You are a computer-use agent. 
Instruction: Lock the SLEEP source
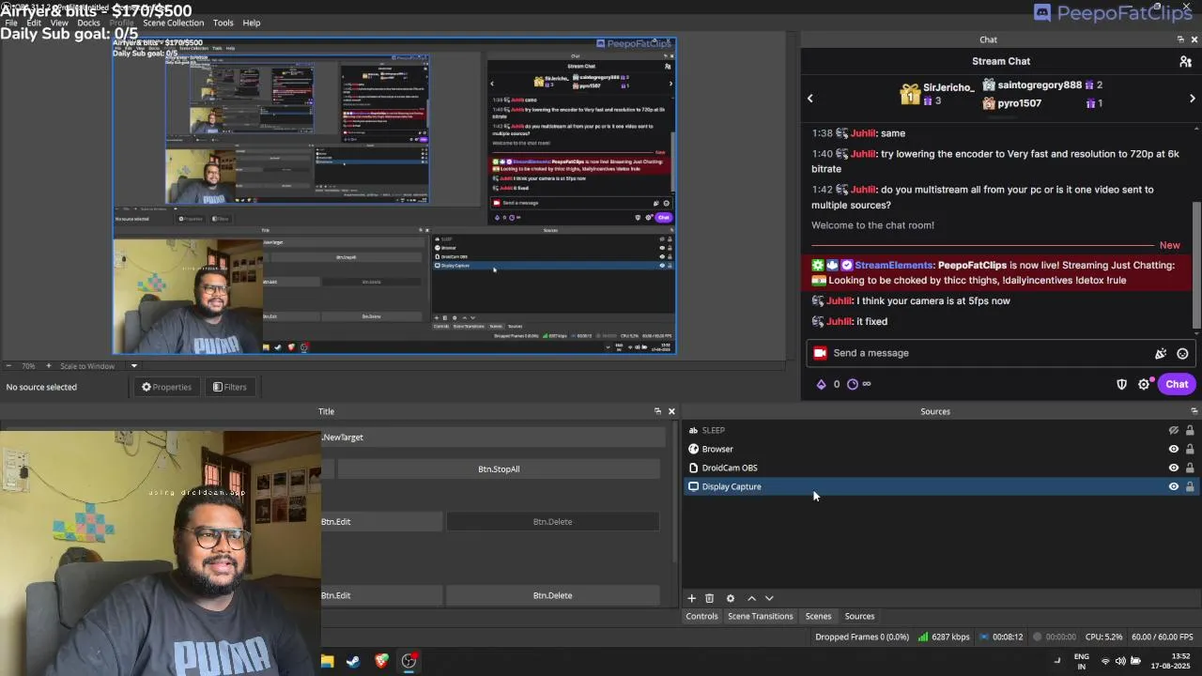pos(1190,430)
